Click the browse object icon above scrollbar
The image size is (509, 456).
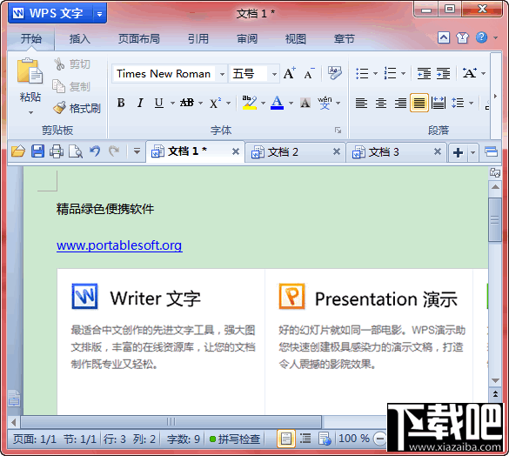pos(495,172)
